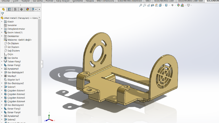Expand Aynalama1 mirror feature
Viewport: 219px width, 123px height.
(x=2, y=69)
